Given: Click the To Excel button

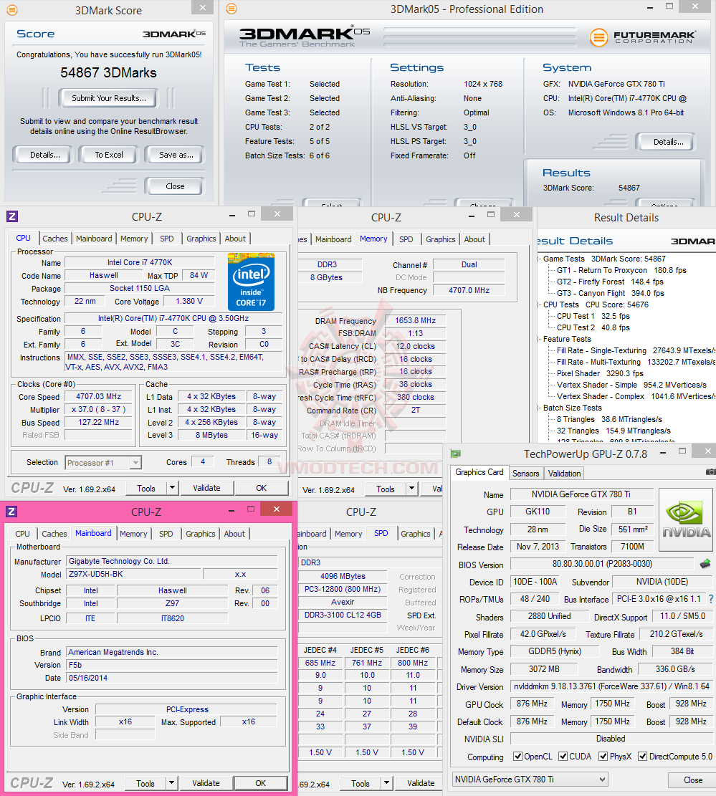Looking at the screenshot, I should click(109, 155).
